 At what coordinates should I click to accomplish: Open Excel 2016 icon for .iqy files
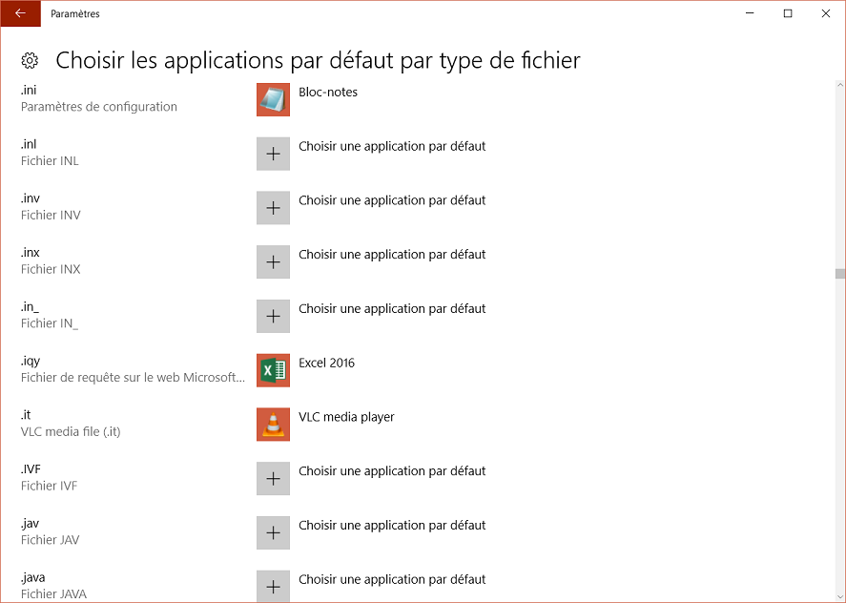(x=273, y=370)
